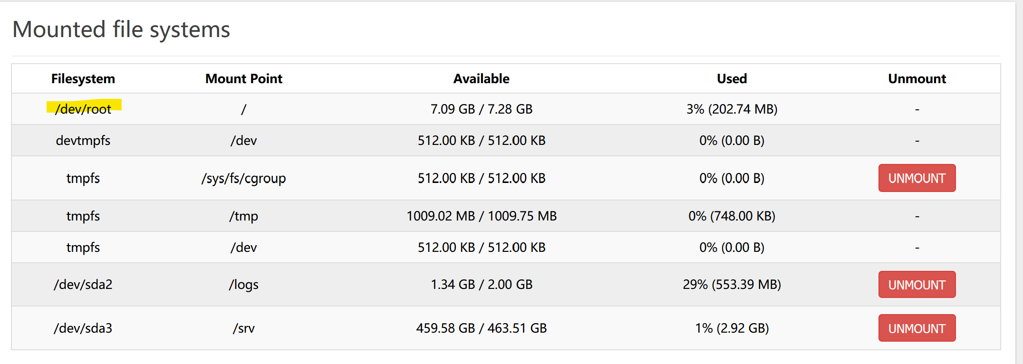Click the 459.58 GB / 463.51 GB value
This screenshot has width=1023, height=364.
[x=481, y=328]
